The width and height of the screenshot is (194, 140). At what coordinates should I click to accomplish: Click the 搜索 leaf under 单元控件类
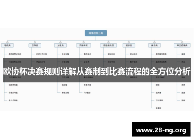(183, 54)
